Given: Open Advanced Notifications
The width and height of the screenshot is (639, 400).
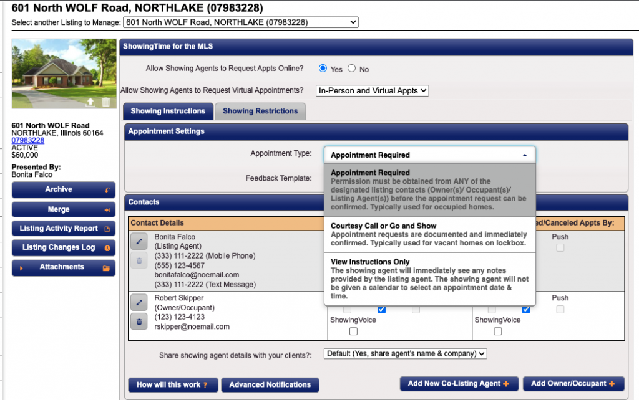Looking at the screenshot, I should pos(270,384).
